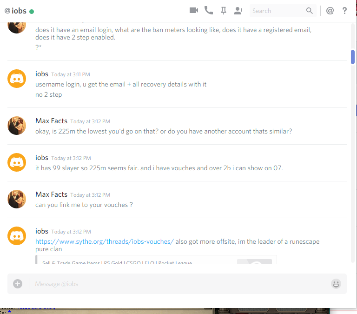The height and width of the screenshot is (314, 357).
Task: Click 'okay, is 225m the lowest' message
Action: [x=164, y=132]
